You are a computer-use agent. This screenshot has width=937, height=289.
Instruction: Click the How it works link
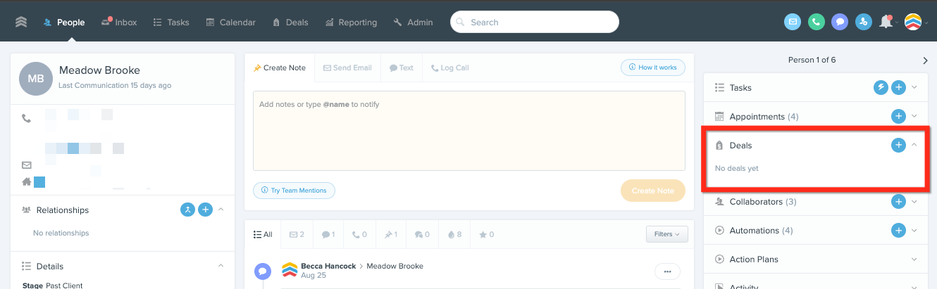[652, 68]
